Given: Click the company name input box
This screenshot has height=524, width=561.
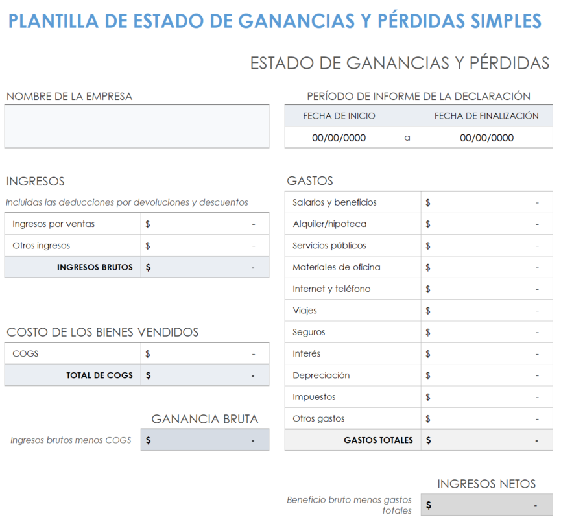Looking at the screenshot, I should 137,126.
